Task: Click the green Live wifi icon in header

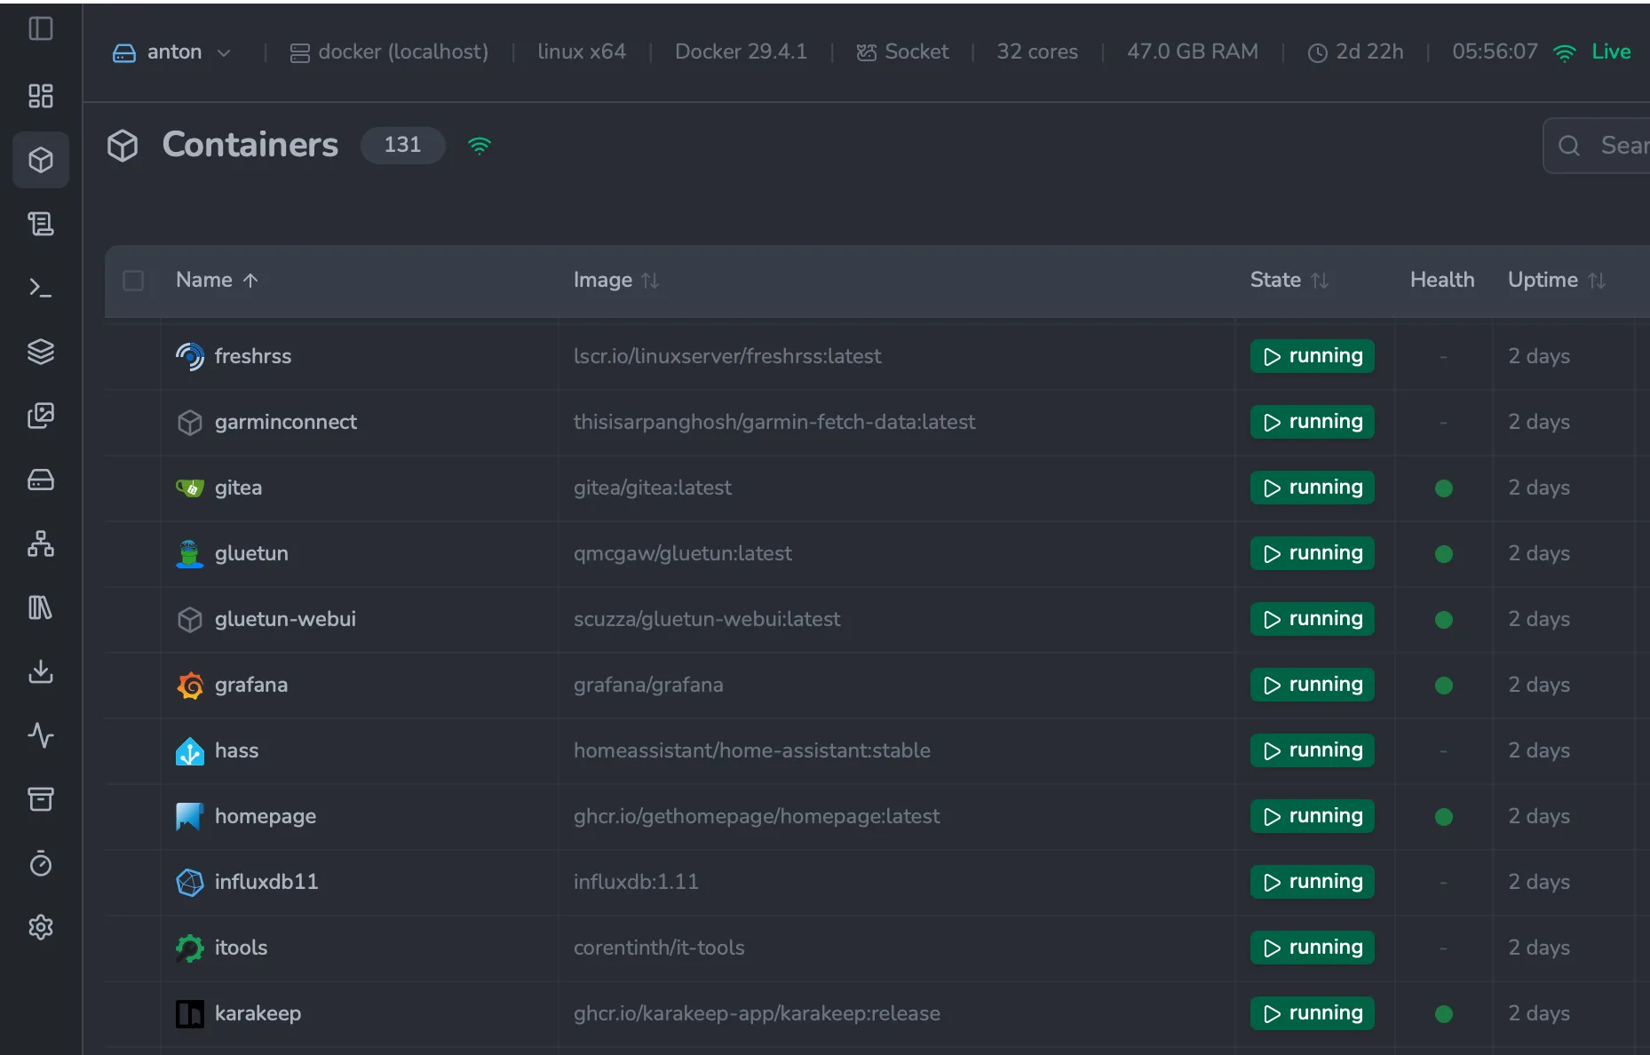Action: 1565,52
